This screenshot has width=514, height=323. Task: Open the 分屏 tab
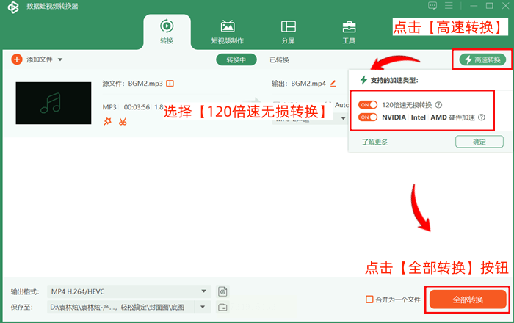[x=288, y=32]
